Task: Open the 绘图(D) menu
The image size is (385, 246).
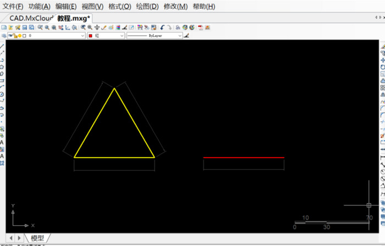Action: 147,7
